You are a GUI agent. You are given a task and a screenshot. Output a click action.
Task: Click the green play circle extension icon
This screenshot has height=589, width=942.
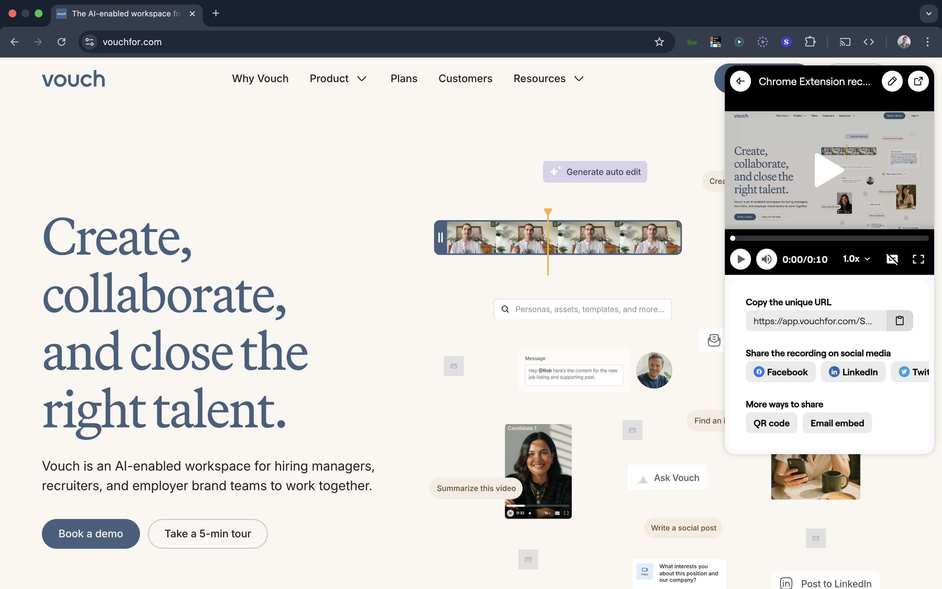739,42
